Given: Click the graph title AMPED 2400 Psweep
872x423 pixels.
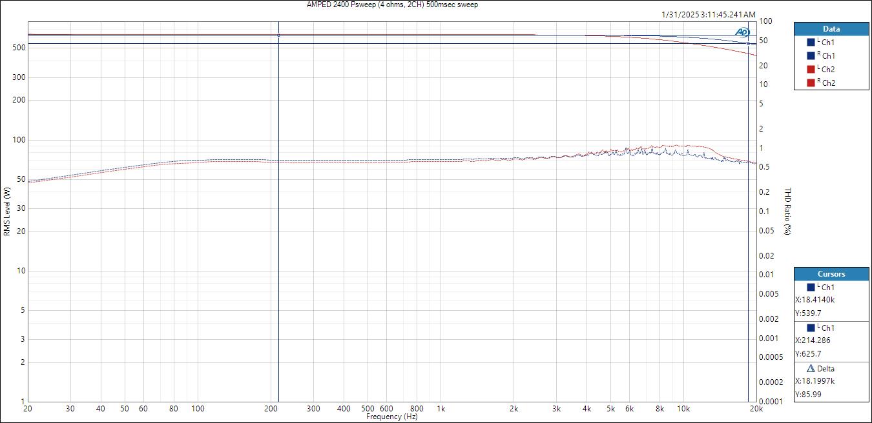Looking at the screenshot, I should 392,5.
